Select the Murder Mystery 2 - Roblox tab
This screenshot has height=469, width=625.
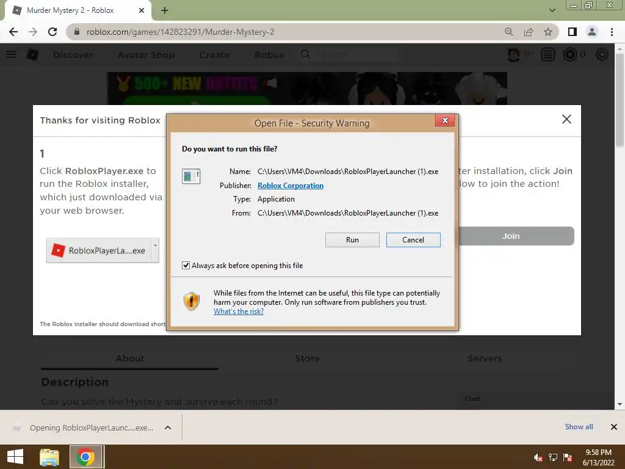78,11
